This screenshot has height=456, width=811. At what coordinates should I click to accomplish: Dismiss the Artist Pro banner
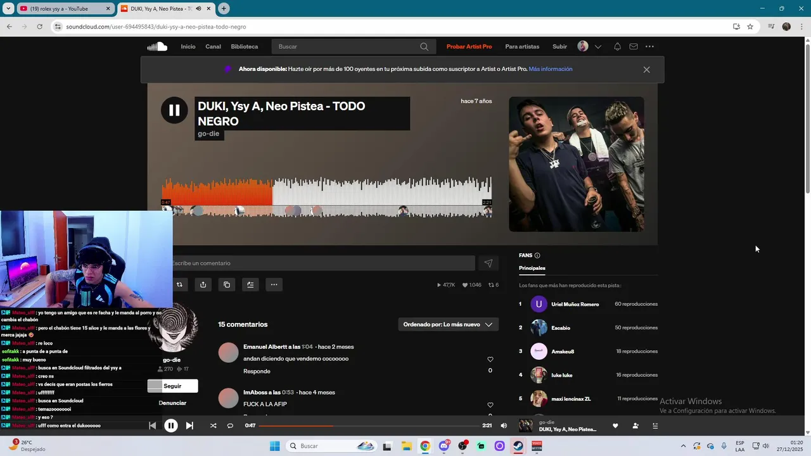[646, 70]
